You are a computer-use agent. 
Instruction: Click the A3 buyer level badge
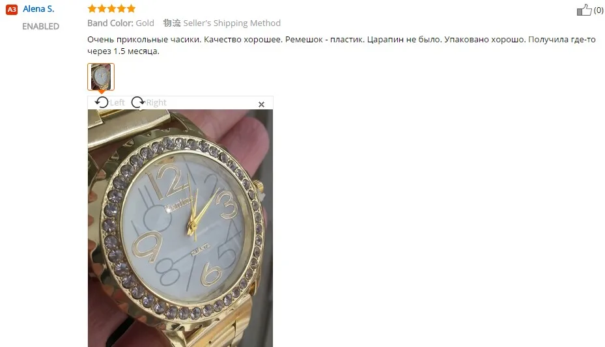[x=12, y=10]
